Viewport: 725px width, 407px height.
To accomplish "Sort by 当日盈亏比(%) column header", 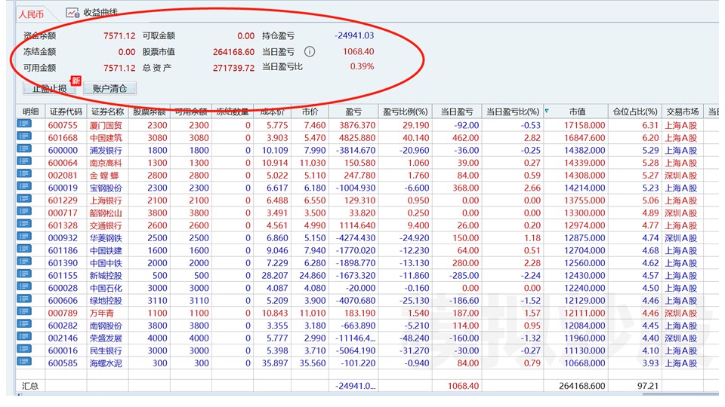I will point(513,112).
